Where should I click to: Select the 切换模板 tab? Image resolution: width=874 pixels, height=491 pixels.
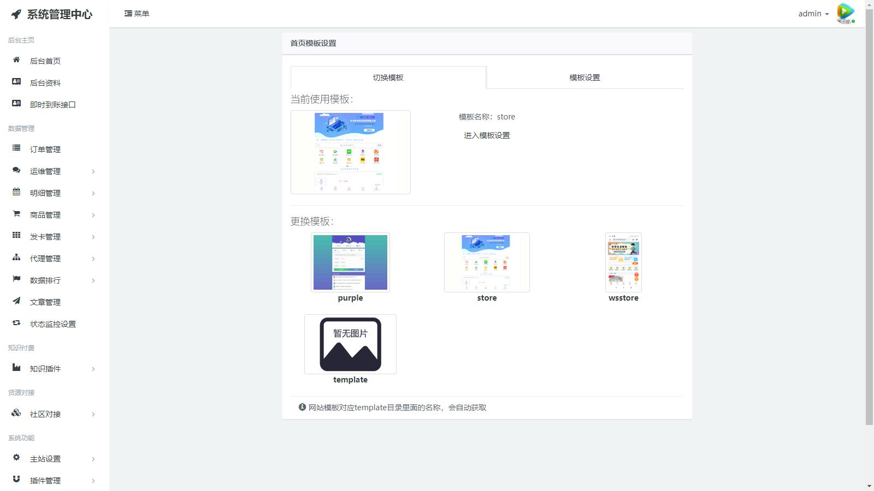click(388, 77)
